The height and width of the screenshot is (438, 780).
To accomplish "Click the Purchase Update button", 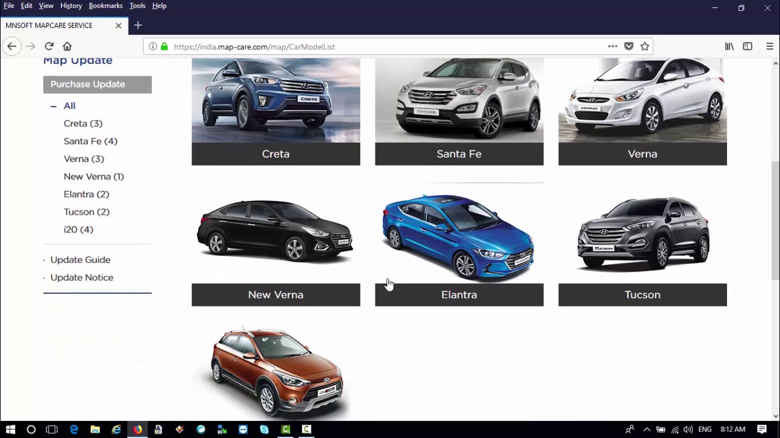I will 97,85.
